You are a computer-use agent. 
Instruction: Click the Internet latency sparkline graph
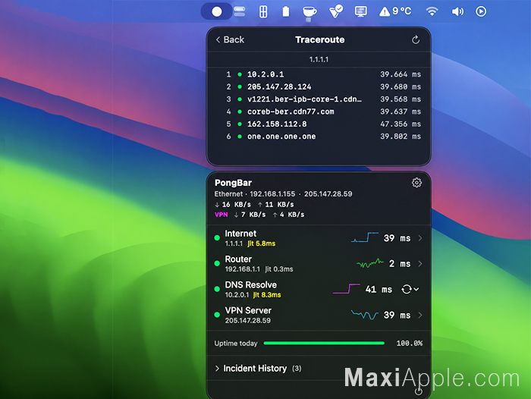pos(365,237)
